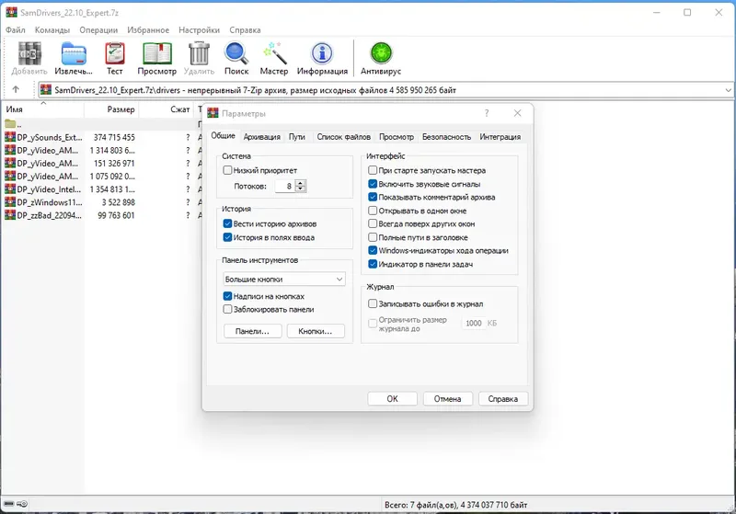Decrease Потоков thread count with down arrow

pyautogui.click(x=301, y=189)
